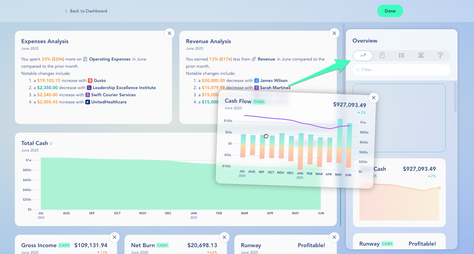
Task: Open the hierarchy diagram tab icon
Action: (421, 56)
